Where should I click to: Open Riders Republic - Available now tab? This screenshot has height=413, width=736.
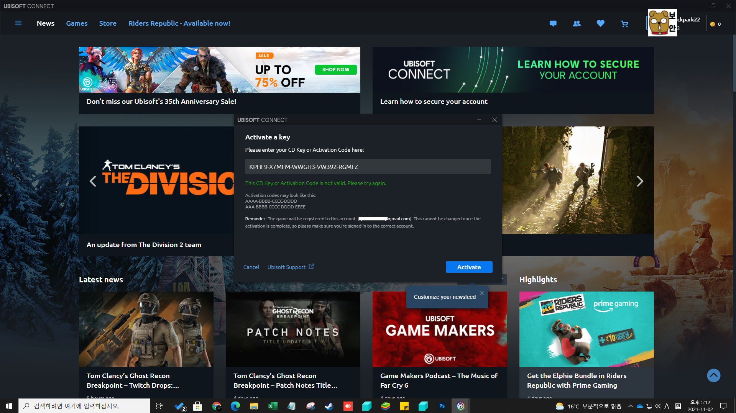pos(179,23)
